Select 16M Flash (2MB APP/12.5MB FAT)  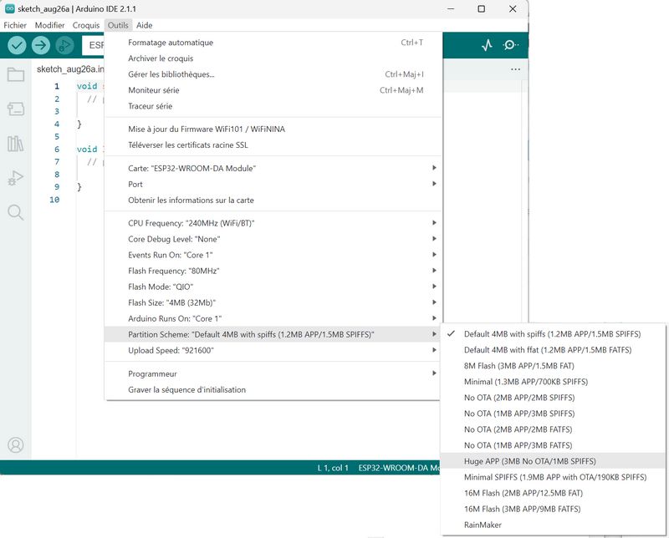553,493
